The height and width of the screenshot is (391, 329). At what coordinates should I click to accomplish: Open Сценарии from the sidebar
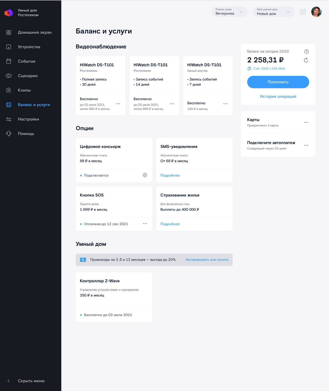point(27,76)
